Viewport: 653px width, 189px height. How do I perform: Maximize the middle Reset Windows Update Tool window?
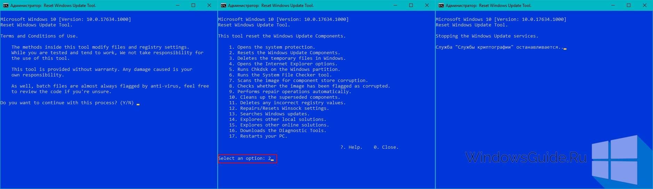point(411,6)
